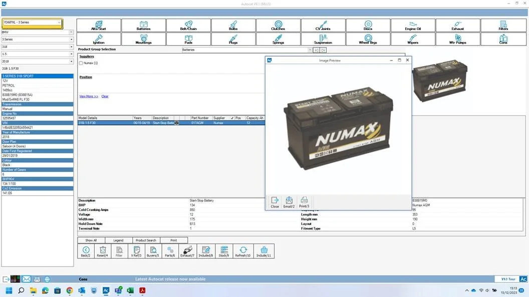Open the Engine Oil product group
529x297 pixels.
coord(413,25)
